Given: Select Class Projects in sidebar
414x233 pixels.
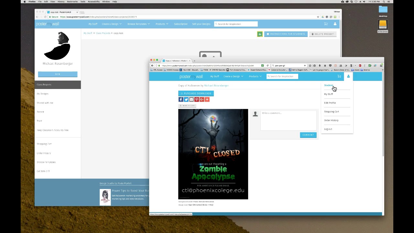Looking at the screenshot, I should pos(58,85).
